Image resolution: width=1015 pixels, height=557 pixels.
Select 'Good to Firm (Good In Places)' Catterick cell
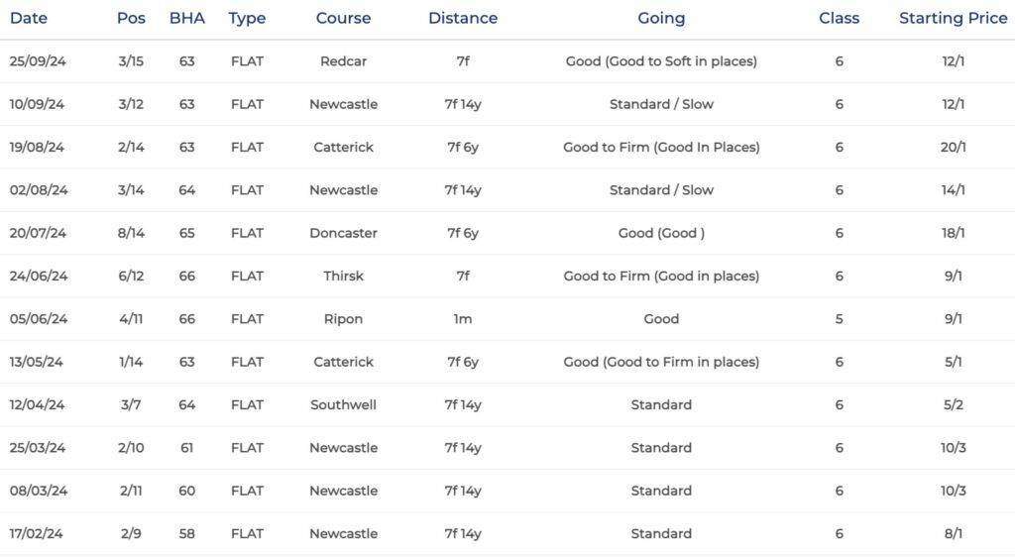pos(661,148)
